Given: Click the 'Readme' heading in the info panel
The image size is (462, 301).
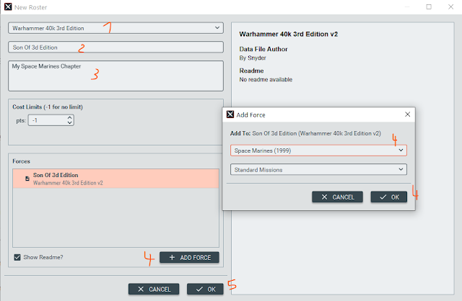Looking at the screenshot, I should (251, 71).
